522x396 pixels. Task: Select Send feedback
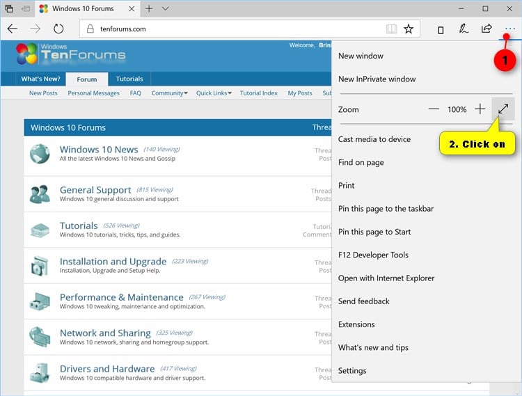(x=363, y=301)
